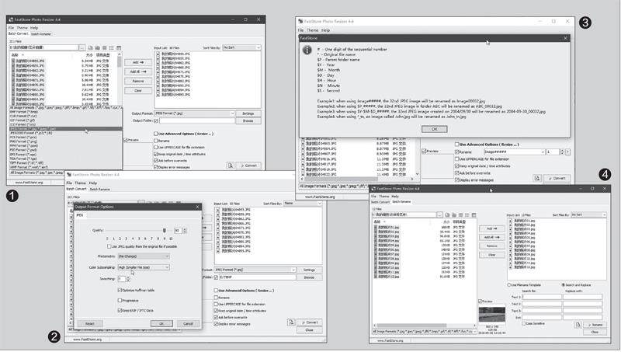Click the list view icon in window 1 toolbar
This screenshot has width=621, height=352.
112,47
